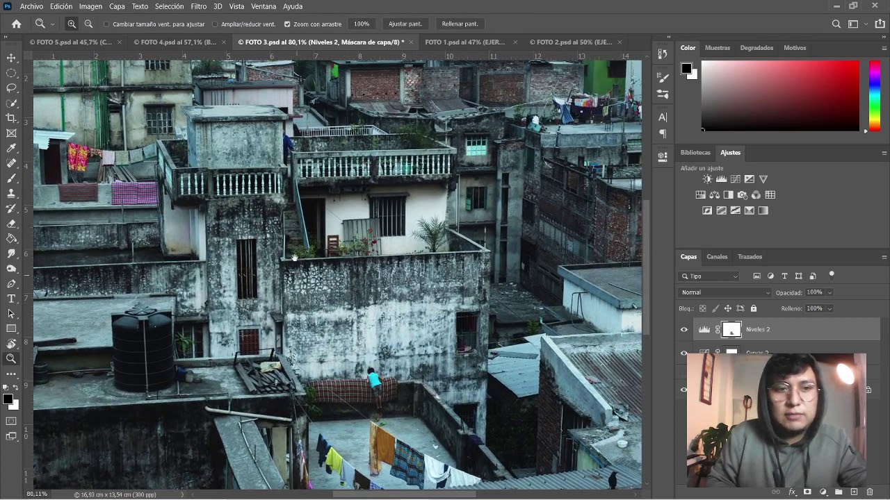Screen dimensions: 890x500
Task: Switch to the Muestras tab
Action: coord(718,48)
